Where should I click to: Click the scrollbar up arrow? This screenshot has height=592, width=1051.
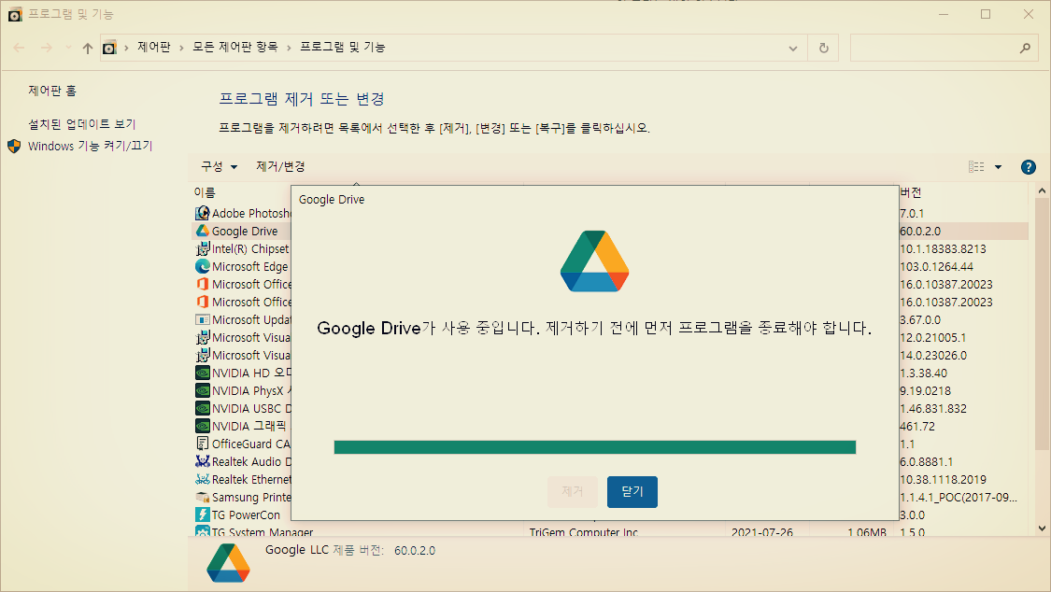[x=1042, y=191]
